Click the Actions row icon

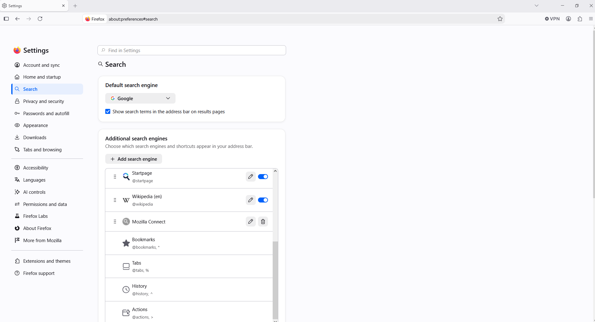[x=126, y=313]
